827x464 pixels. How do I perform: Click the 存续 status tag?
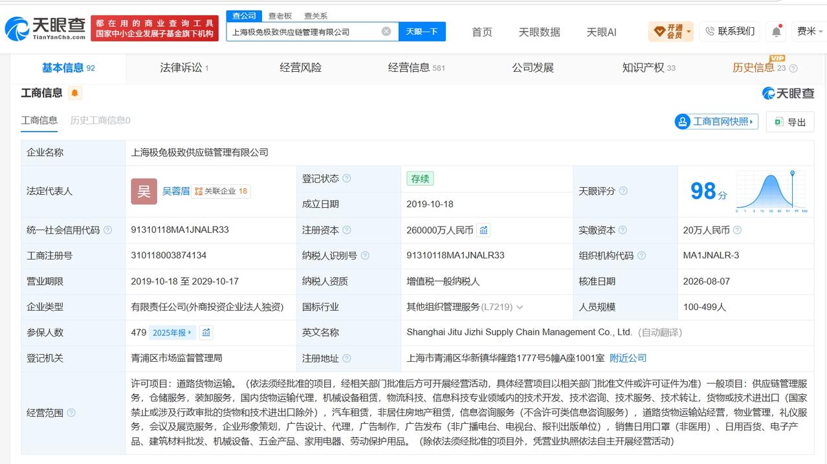[420, 179]
